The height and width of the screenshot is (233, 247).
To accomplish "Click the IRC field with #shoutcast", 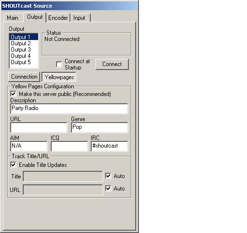I will click(x=110, y=146).
